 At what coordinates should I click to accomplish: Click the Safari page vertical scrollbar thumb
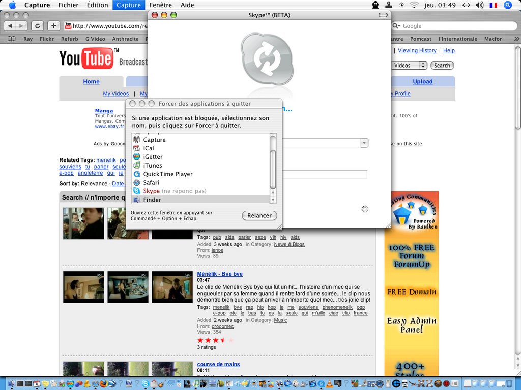click(517, 88)
